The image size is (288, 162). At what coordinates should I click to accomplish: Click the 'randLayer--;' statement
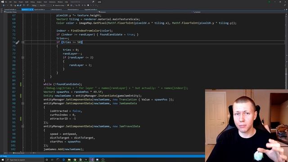pos(72,54)
